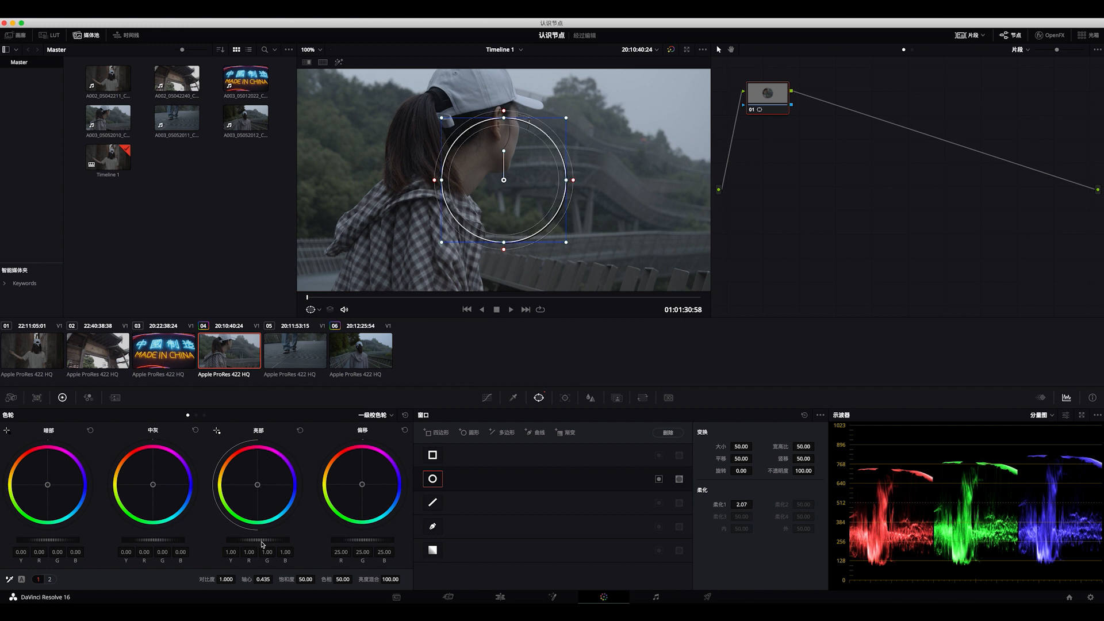Switch to the OpenFX panel
The width and height of the screenshot is (1104, 621).
1049,35
